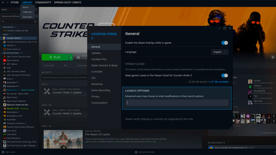
Task: Open the STORE menu
Action: click(15, 2)
